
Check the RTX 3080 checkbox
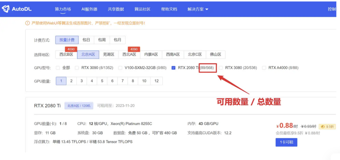click(x=220, y=68)
